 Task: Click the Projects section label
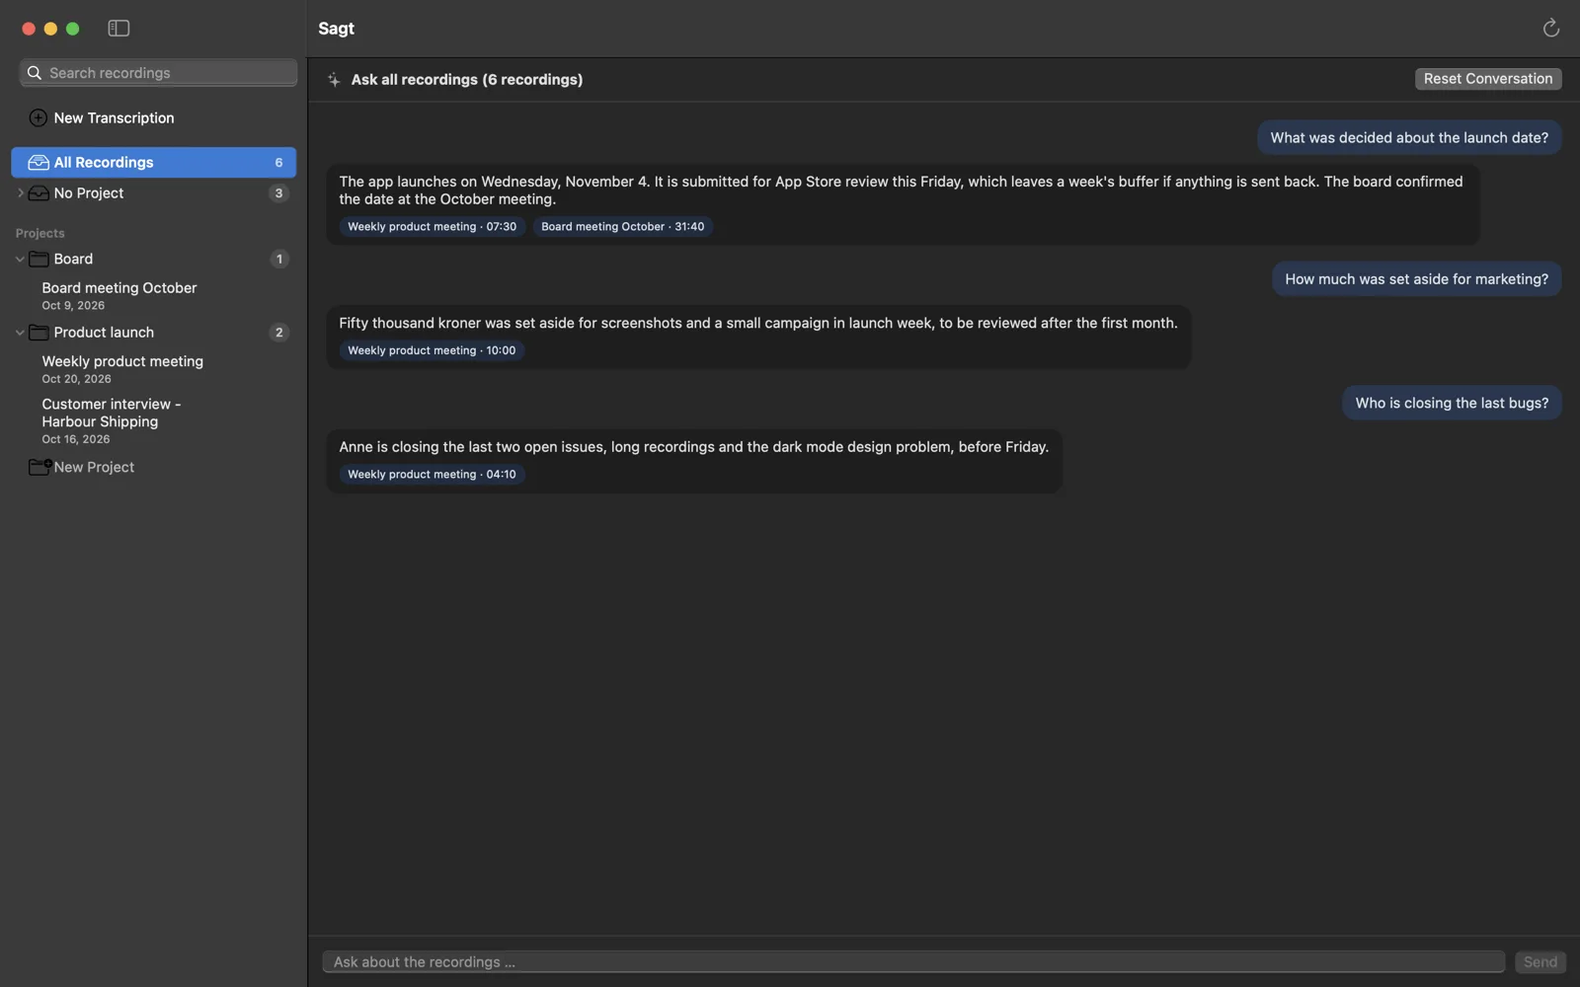40,233
